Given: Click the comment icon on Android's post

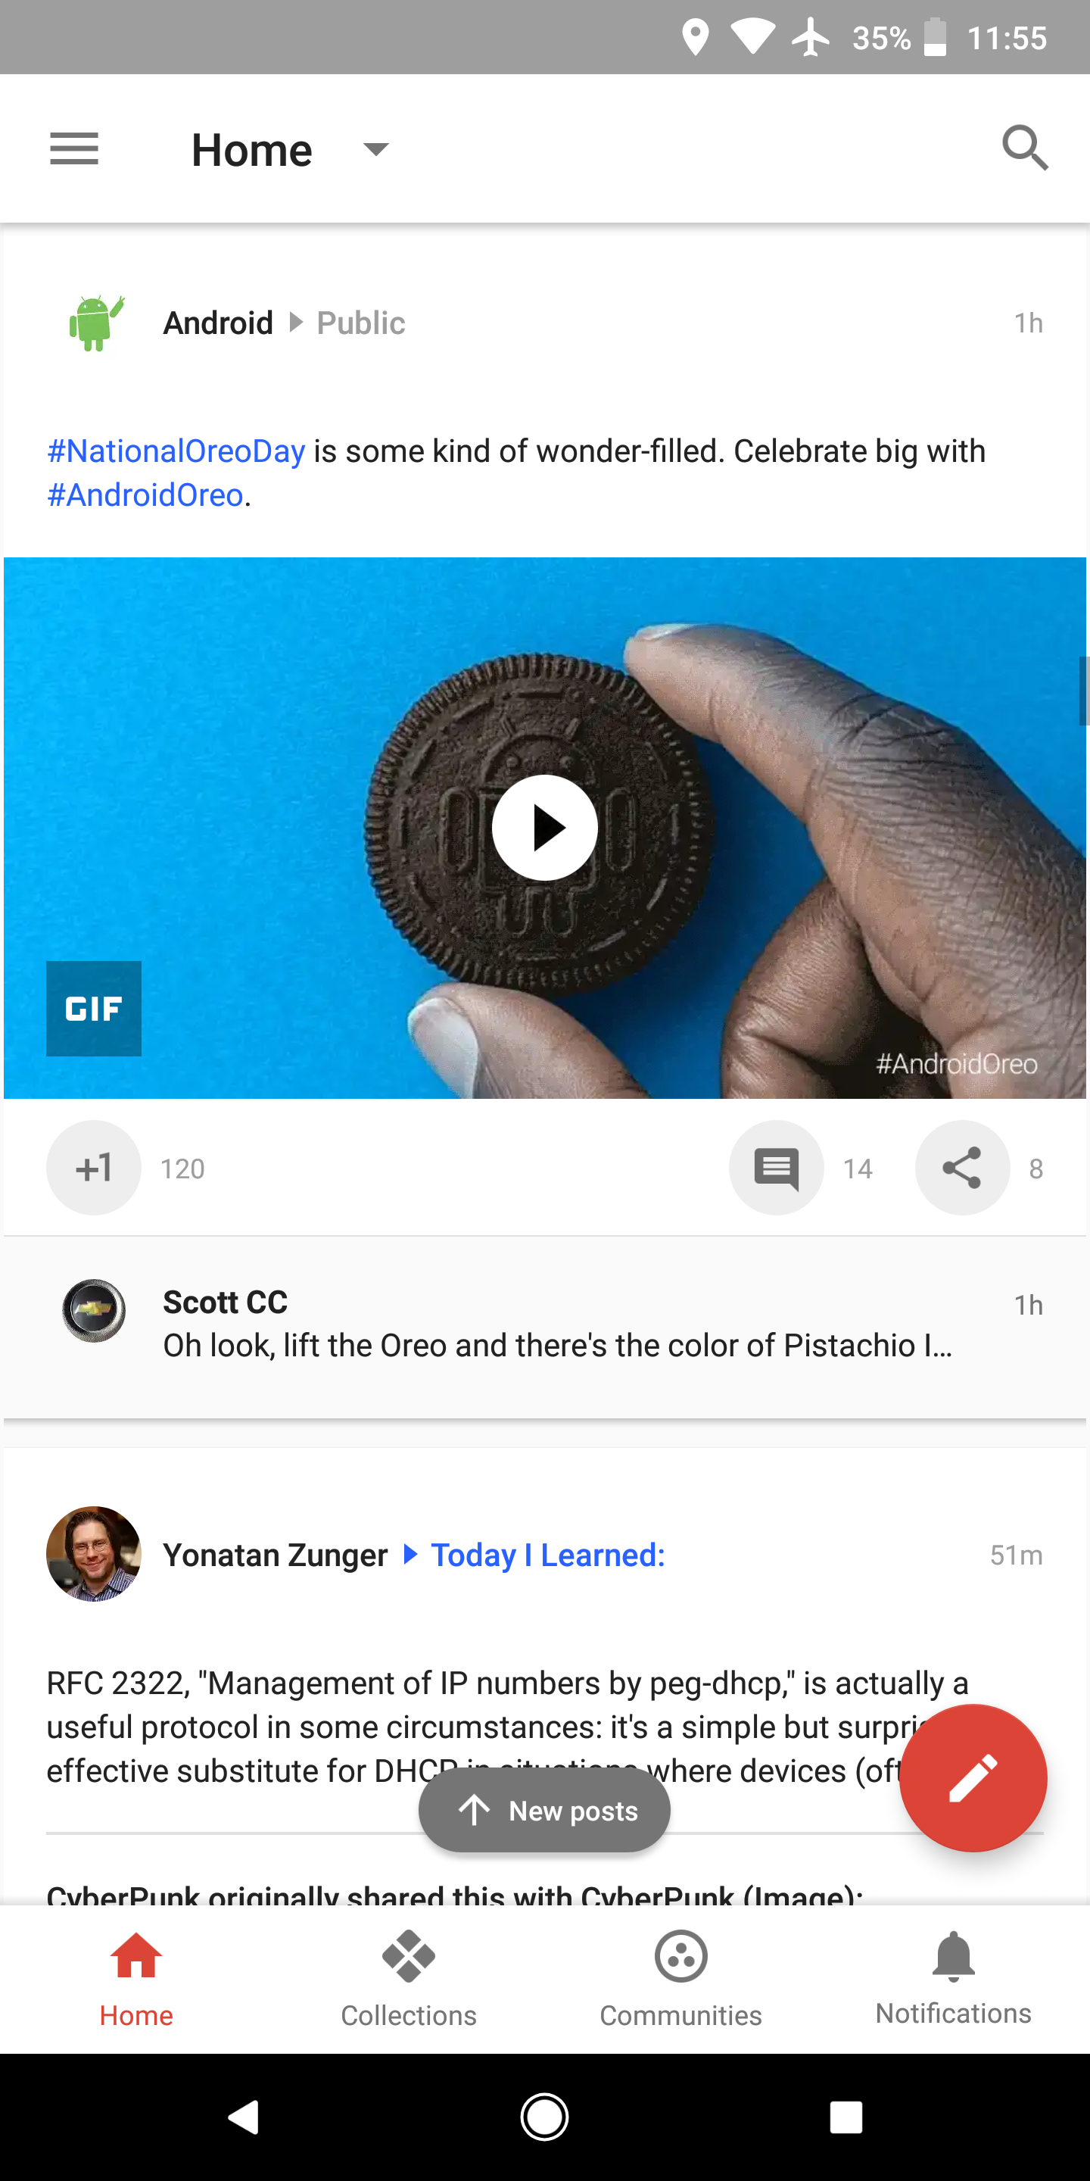Looking at the screenshot, I should [x=776, y=1168].
